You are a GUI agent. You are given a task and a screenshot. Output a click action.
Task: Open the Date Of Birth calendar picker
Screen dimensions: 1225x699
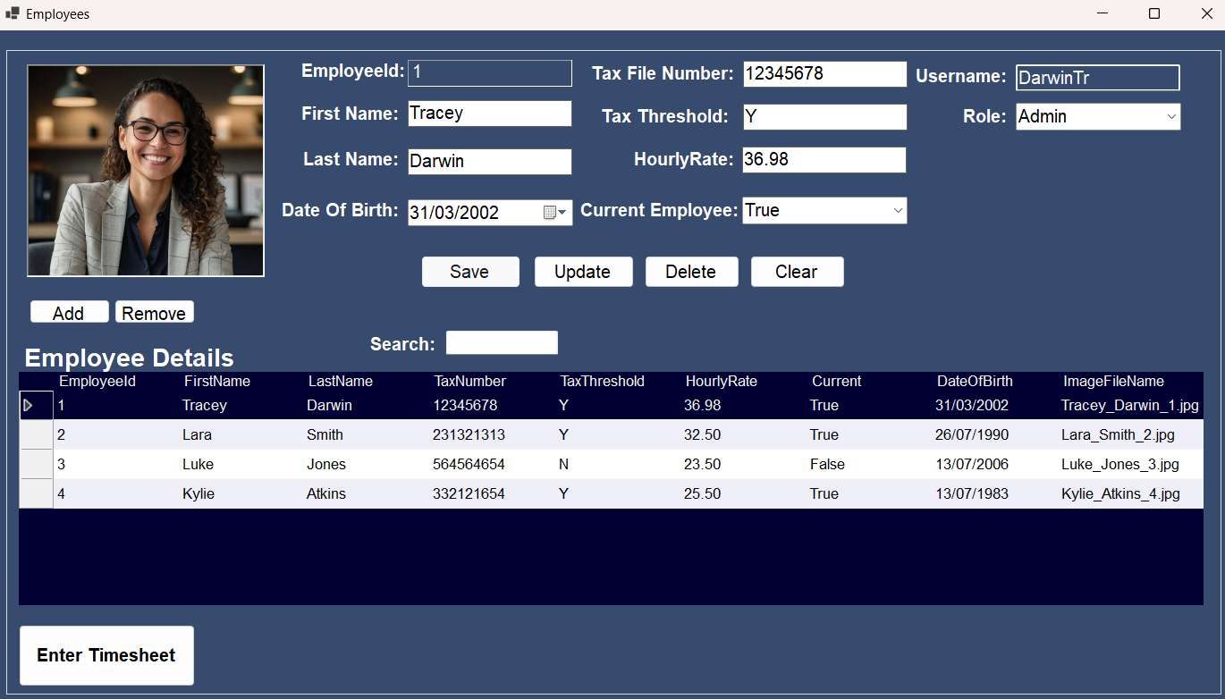point(555,213)
